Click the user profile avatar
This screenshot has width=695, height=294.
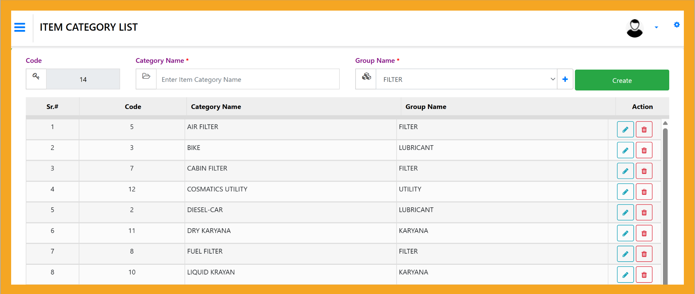point(634,28)
